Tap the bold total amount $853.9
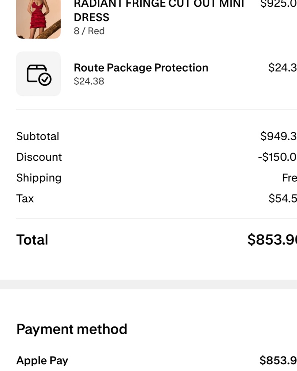Image resolution: width=297 pixels, height=371 pixels. click(272, 240)
